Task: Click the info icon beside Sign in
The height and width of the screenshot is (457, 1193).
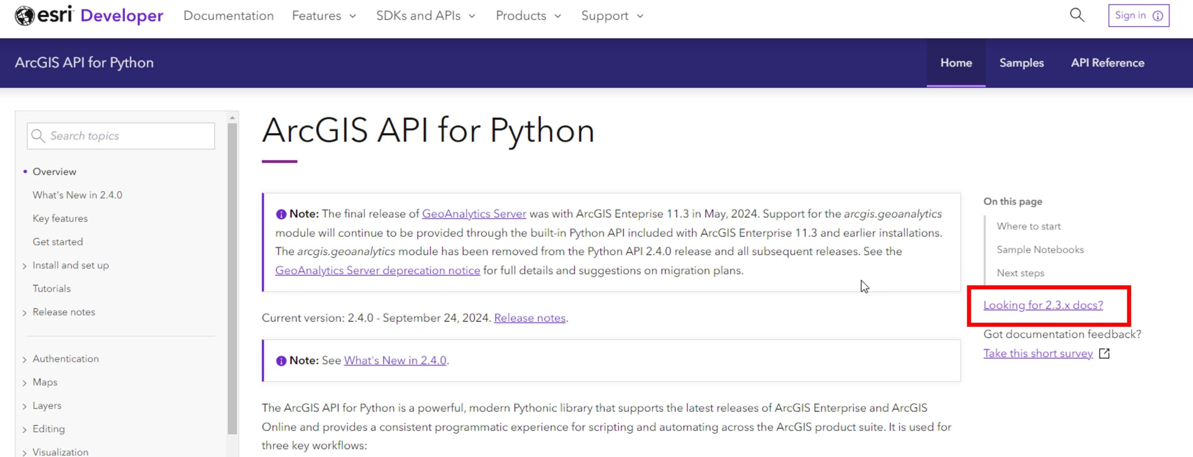Action: coord(1158,15)
